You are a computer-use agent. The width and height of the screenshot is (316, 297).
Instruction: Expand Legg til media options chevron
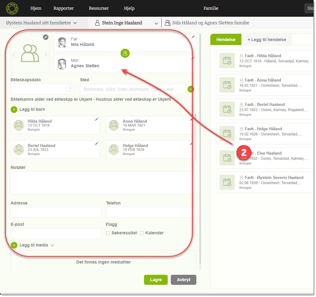(x=52, y=245)
